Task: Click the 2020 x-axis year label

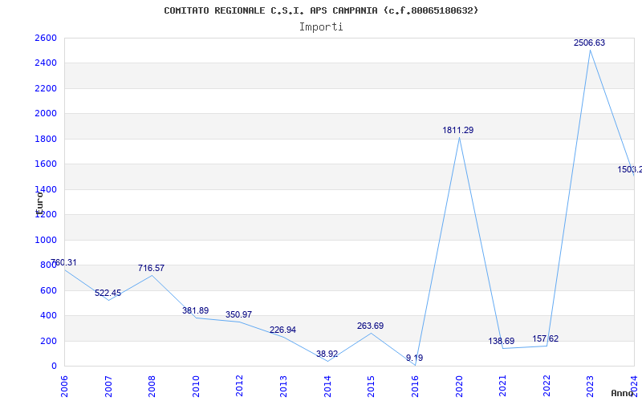Action: click(459, 385)
